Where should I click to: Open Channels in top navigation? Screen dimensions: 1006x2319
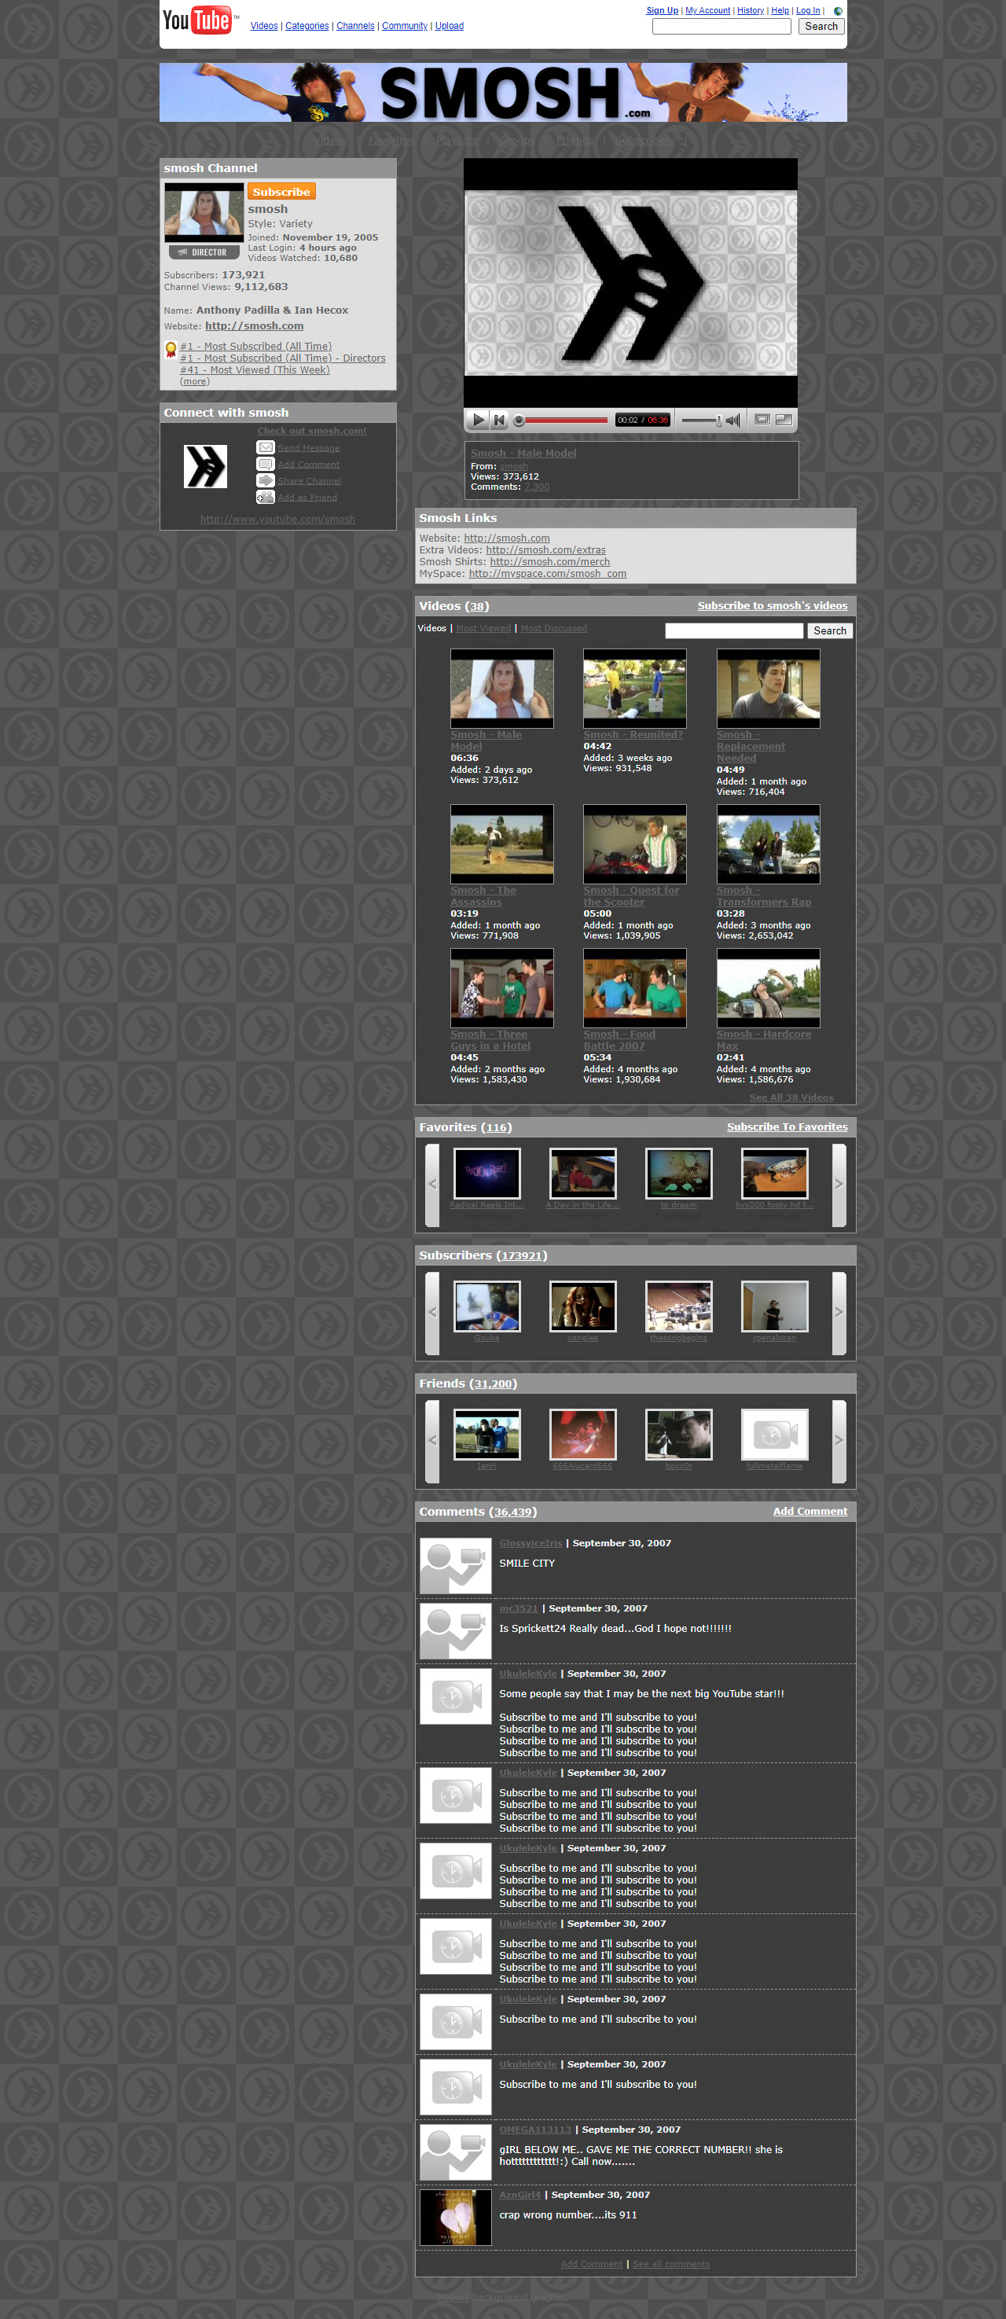point(355,26)
